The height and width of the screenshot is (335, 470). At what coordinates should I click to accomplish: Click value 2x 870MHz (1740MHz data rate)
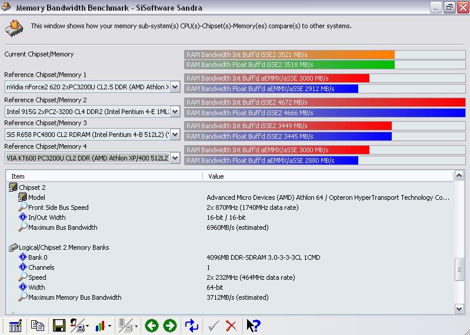coord(252,207)
